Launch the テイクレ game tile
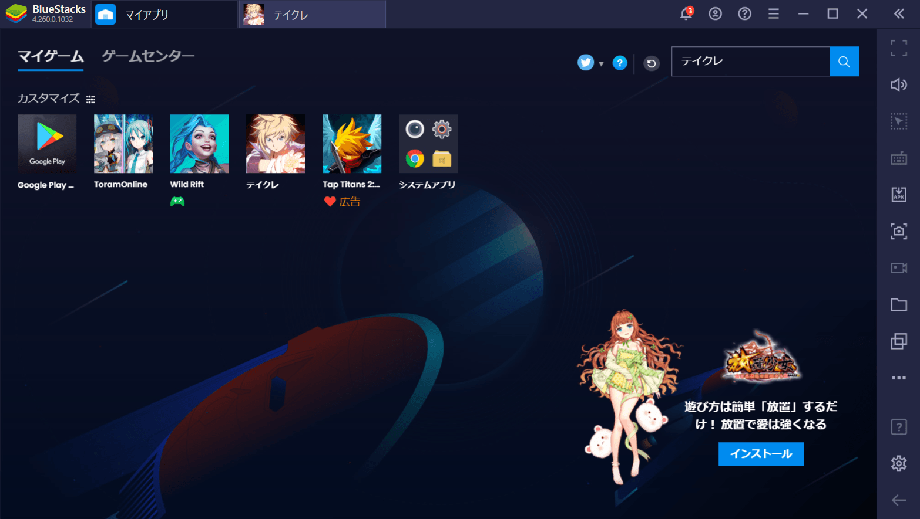This screenshot has width=920, height=519. point(276,144)
